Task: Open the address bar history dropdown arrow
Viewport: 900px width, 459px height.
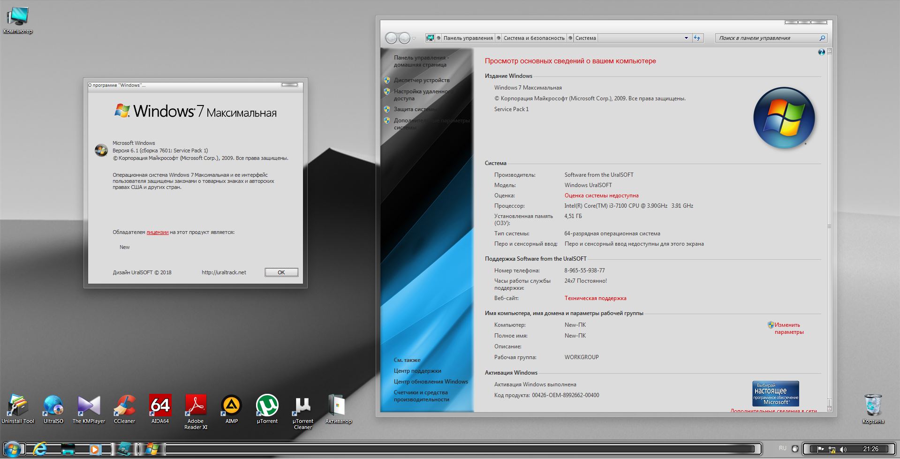Action: [686, 38]
